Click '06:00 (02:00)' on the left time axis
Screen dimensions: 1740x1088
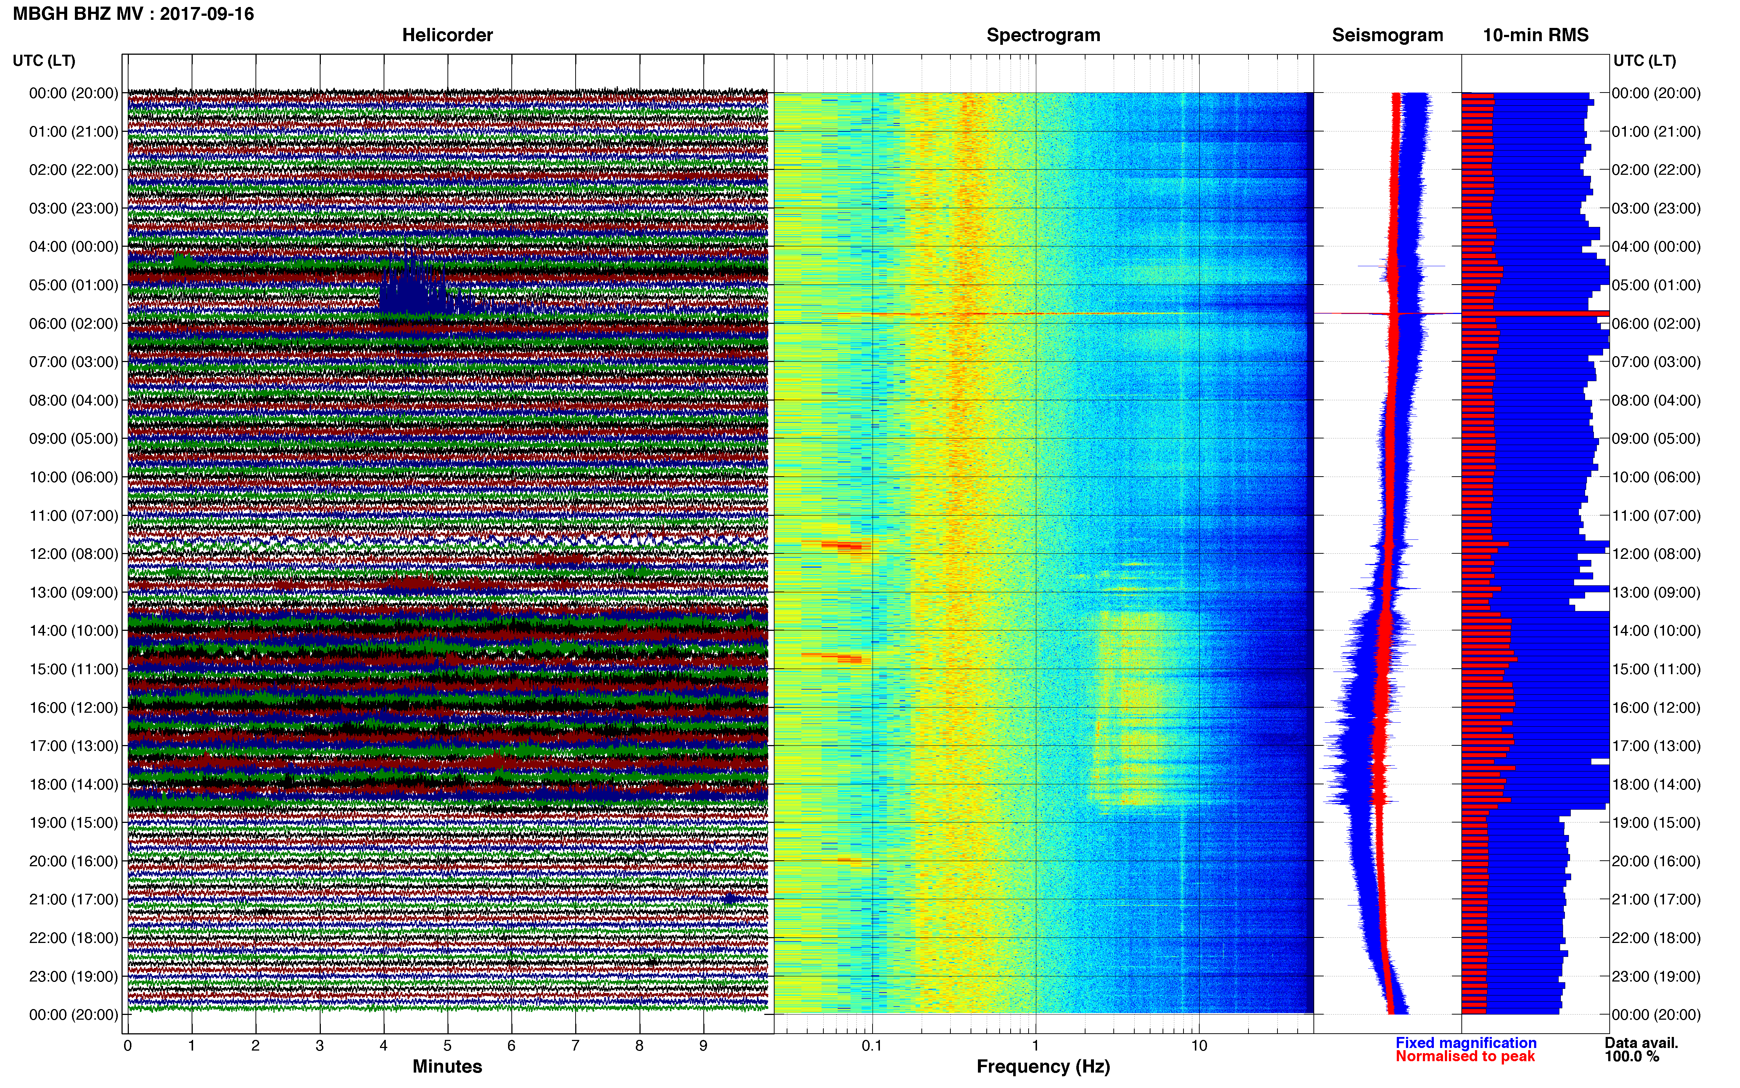(x=73, y=324)
